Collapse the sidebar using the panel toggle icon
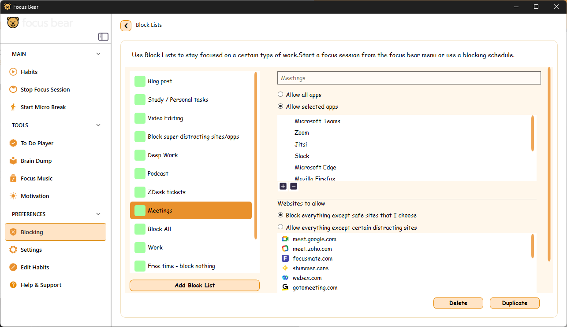Viewport: 567px width, 327px height. [103, 37]
